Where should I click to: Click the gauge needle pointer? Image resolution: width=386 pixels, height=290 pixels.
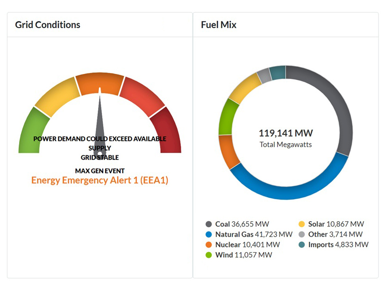click(100, 117)
